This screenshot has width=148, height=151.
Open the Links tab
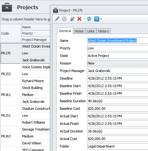click(91, 31)
